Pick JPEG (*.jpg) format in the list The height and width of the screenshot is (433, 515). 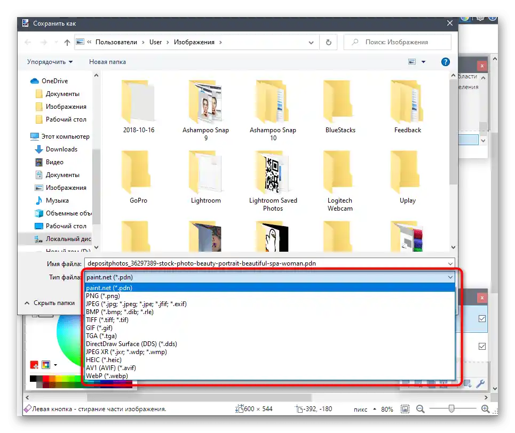136,304
